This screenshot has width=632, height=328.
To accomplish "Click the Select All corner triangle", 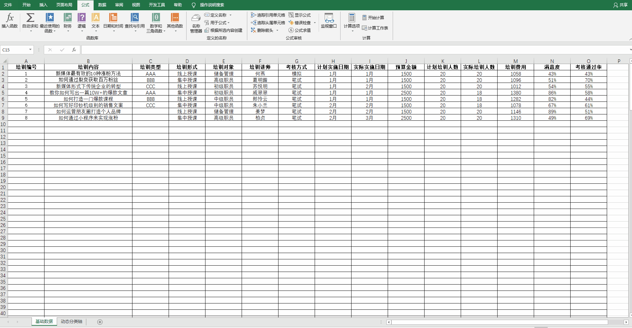I will [4, 61].
